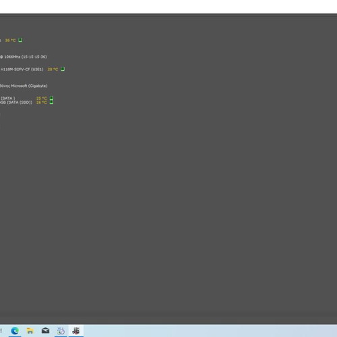Click the 26 °C value above the 1066MHz line
337x337 pixels.
click(x=10, y=40)
